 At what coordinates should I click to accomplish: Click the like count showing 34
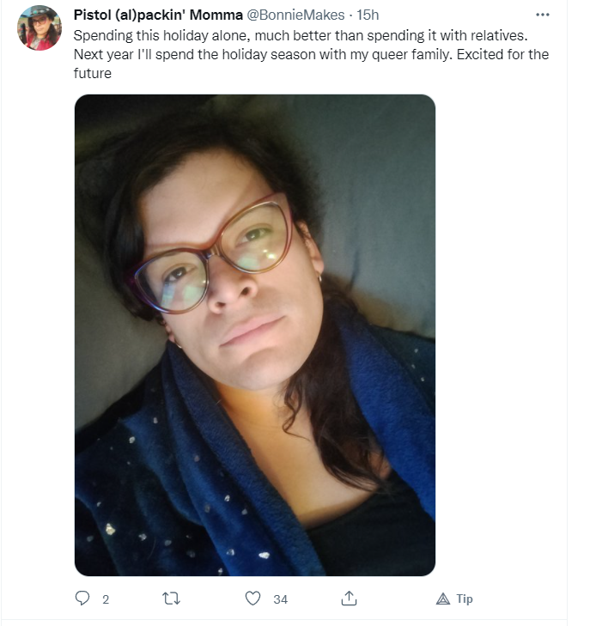[x=280, y=599]
